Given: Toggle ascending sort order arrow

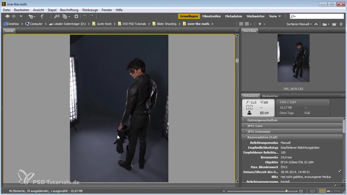Looking at the screenshot, I should (316, 24).
